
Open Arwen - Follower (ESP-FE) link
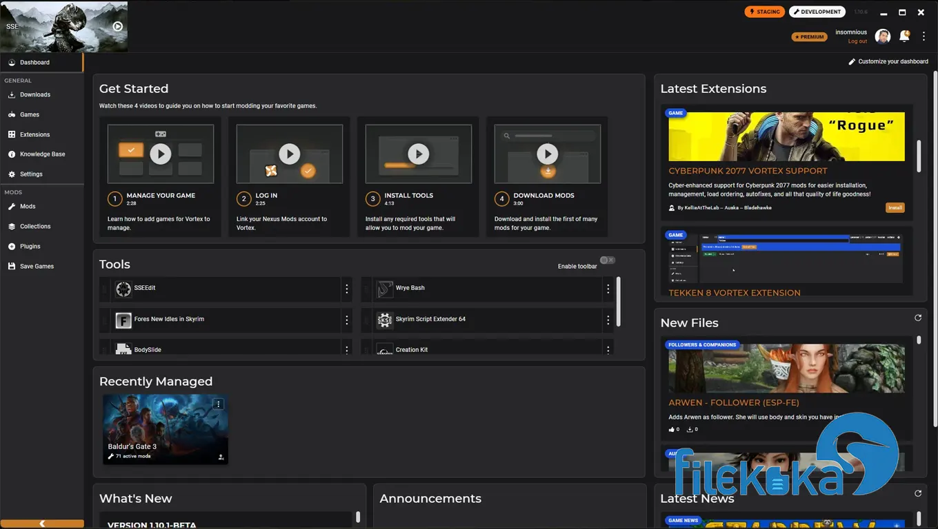click(x=734, y=402)
